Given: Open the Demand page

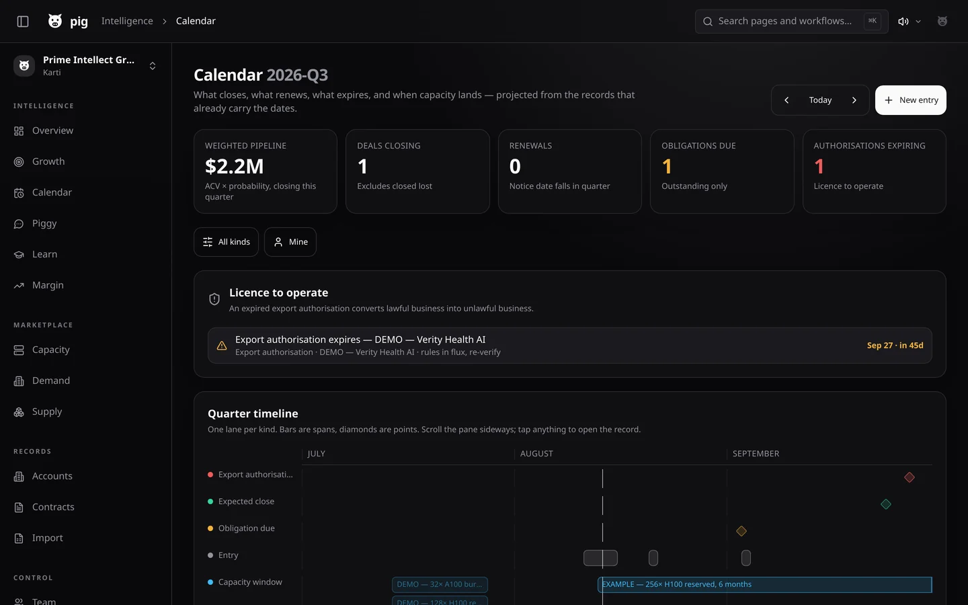Looking at the screenshot, I should pyautogui.click(x=85, y=381).
